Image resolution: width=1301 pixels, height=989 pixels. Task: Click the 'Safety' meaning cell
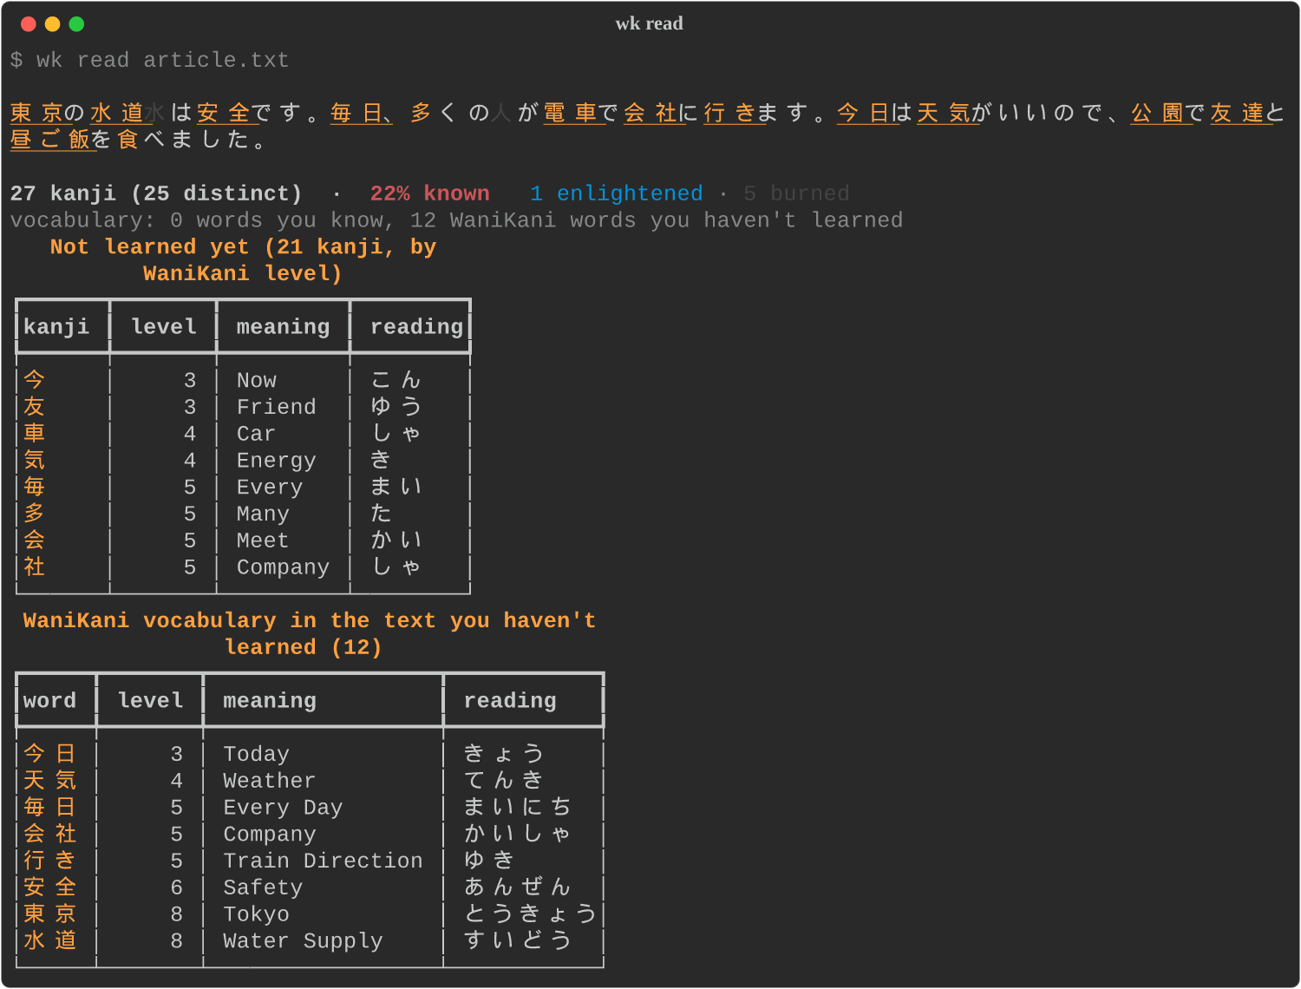263,887
